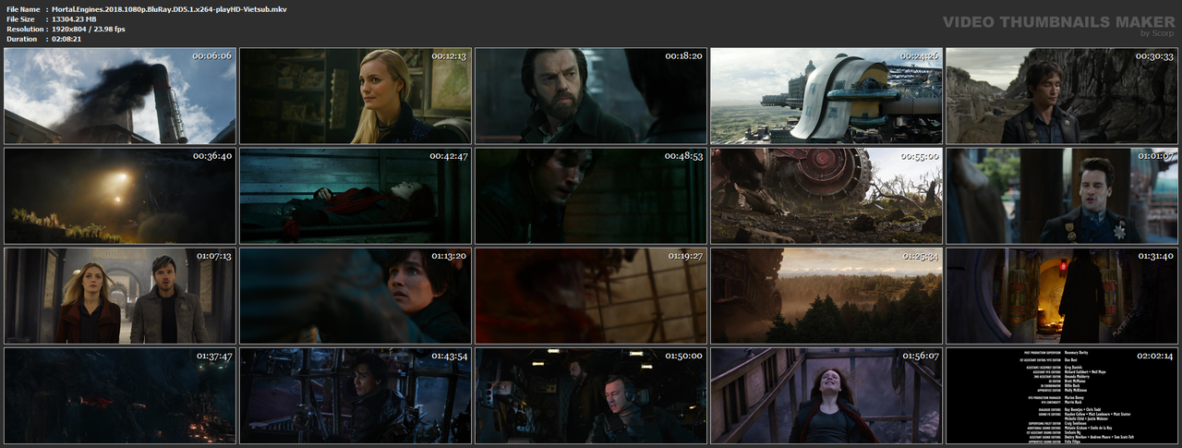Click the thumbnail at 01:43:54
The height and width of the screenshot is (448, 1182).
(x=356, y=394)
